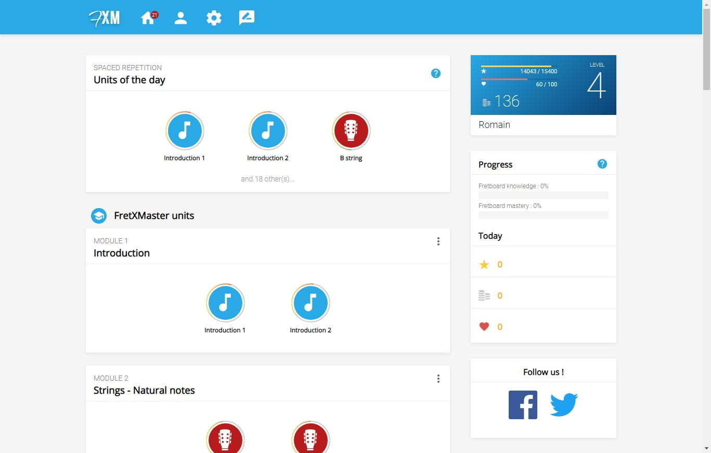711x453 pixels.
Task: Open the Facebook page link
Action: 523,405
